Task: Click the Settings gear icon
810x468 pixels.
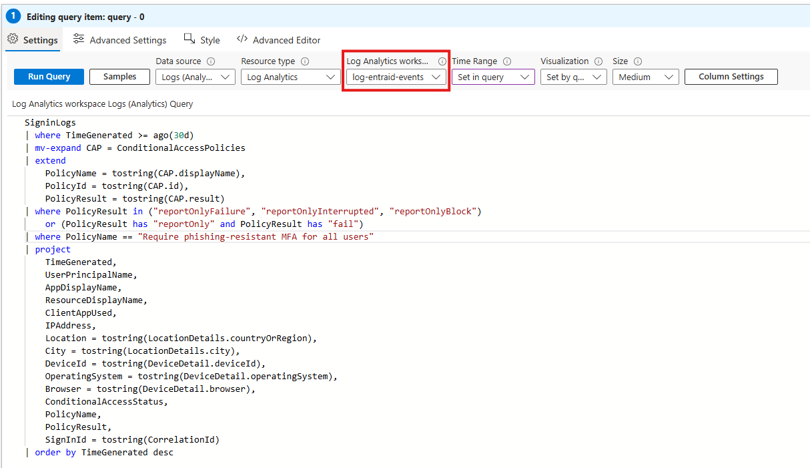Action: click(12, 39)
